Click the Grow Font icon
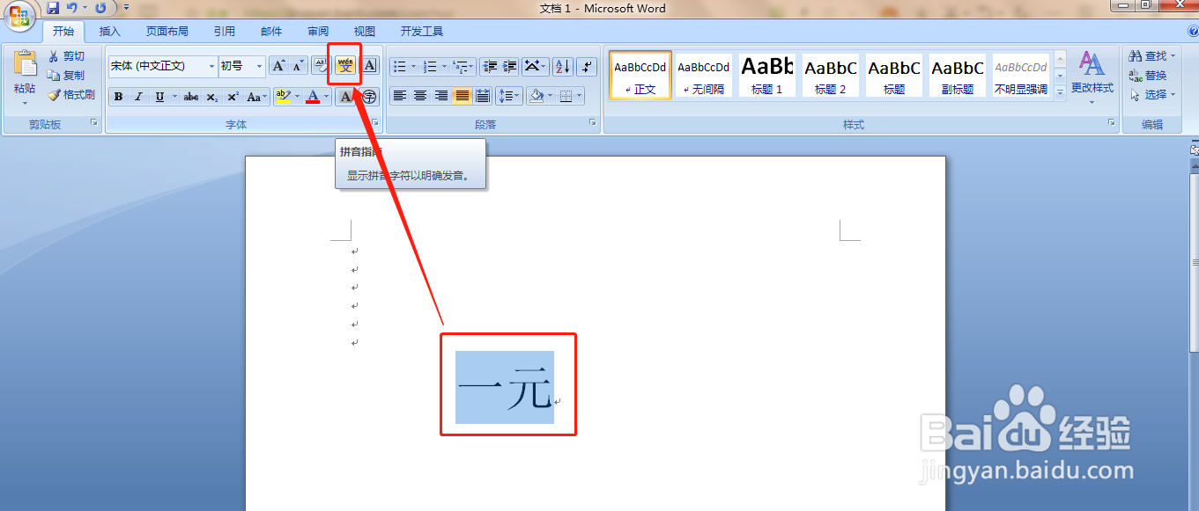Screen dimensions: 1199x511 pyautogui.click(x=278, y=64)
